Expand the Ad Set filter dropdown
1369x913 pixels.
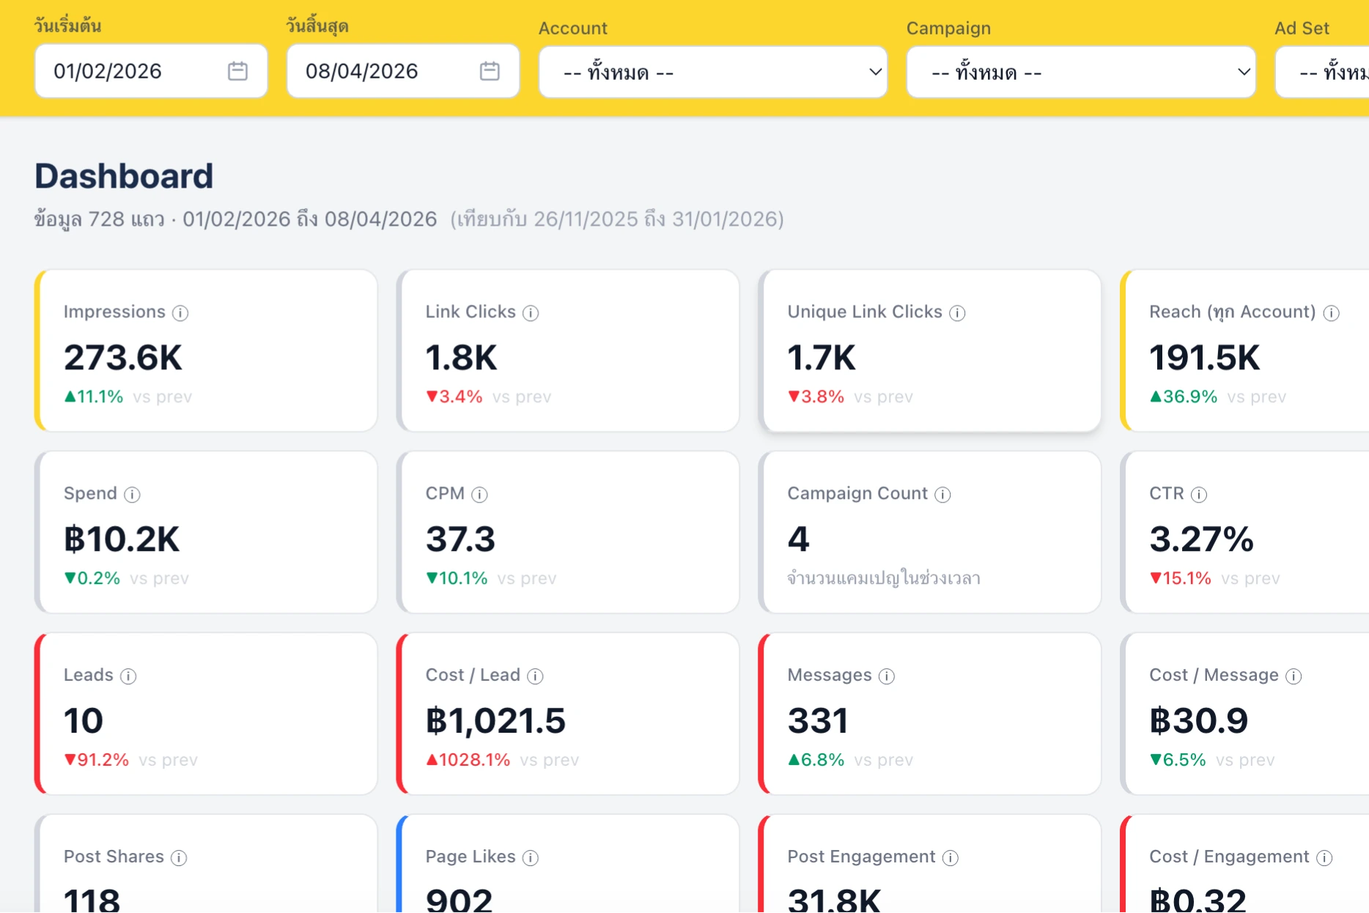1322,72
